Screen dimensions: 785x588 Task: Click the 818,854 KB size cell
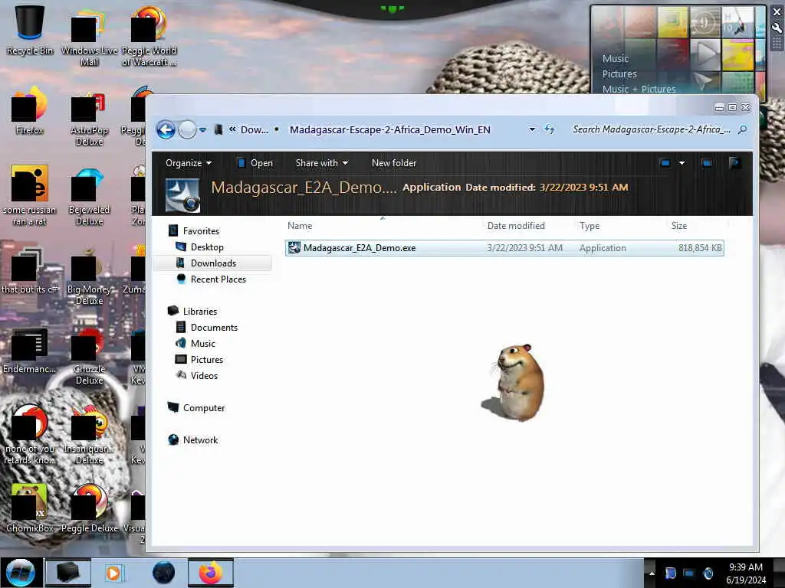(700, 248)
